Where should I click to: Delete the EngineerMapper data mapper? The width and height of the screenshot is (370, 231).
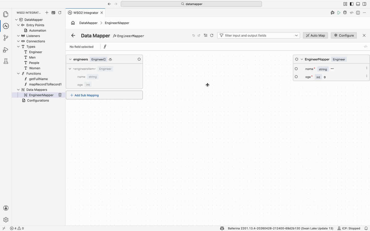tap(60, 95)
